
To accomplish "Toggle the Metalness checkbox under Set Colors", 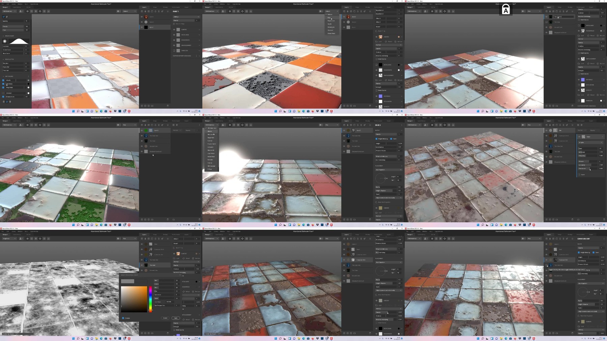I will coord(3,84).
